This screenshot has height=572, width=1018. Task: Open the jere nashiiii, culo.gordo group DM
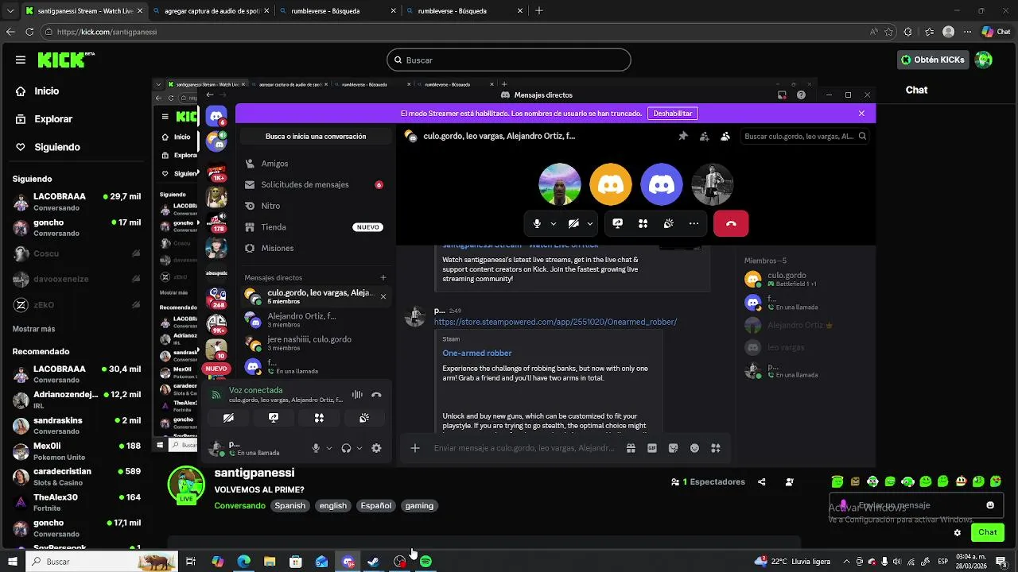click(x=316, y=343)
